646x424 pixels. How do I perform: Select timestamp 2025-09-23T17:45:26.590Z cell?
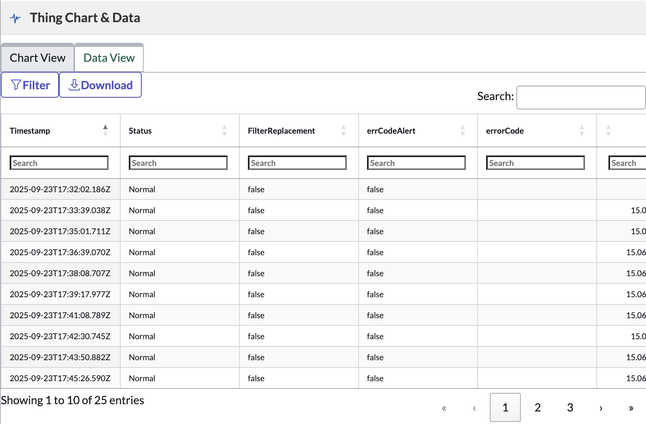(x=60, y=378)
